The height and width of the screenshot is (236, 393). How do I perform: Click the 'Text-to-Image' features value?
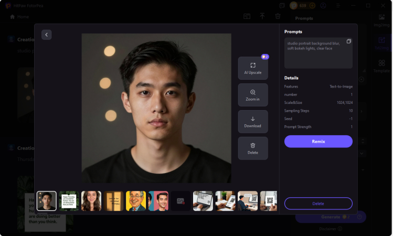341,87
